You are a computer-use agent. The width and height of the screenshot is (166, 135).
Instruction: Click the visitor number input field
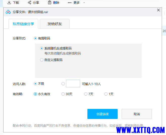(73, 84)
